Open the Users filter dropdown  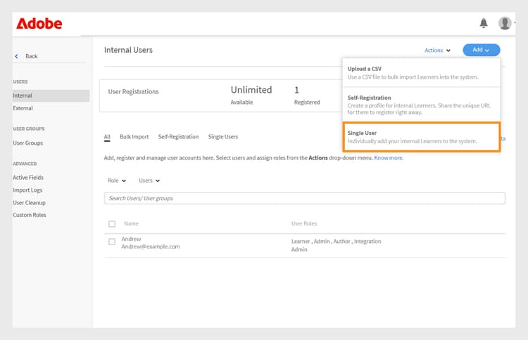point(149,181)
